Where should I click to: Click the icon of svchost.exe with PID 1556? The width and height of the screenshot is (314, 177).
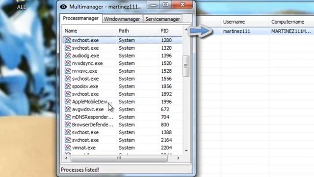[68, 78]
